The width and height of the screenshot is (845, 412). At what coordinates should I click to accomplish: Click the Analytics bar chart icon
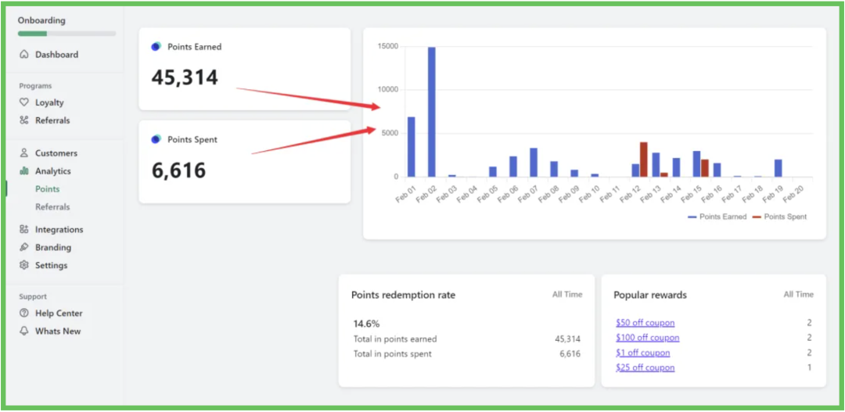24,171
